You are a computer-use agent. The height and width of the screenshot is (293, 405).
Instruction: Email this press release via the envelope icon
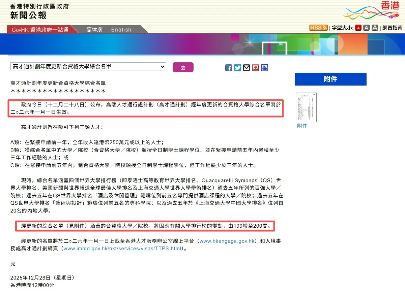246,68
